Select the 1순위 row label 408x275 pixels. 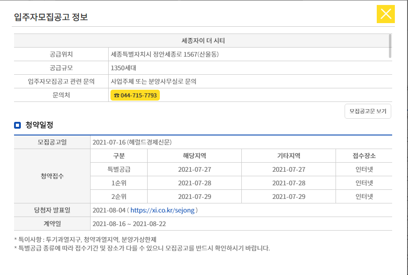(119, 183)
